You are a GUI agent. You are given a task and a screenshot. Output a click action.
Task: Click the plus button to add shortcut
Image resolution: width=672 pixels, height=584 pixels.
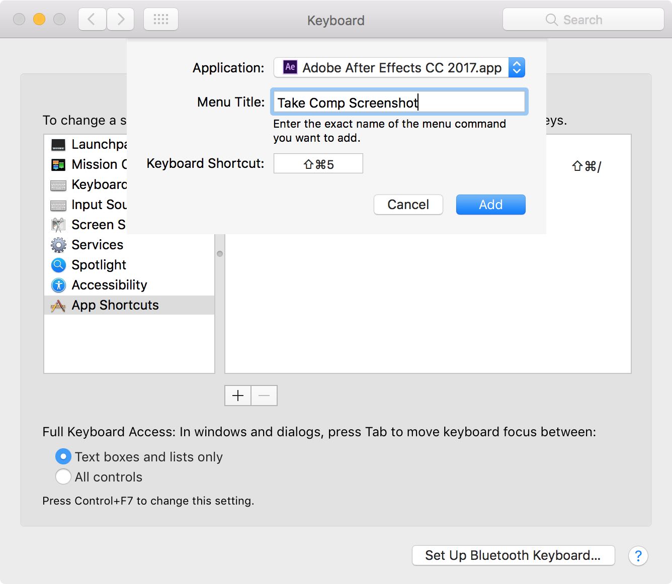pyautogui.click(x=238, y=396)
